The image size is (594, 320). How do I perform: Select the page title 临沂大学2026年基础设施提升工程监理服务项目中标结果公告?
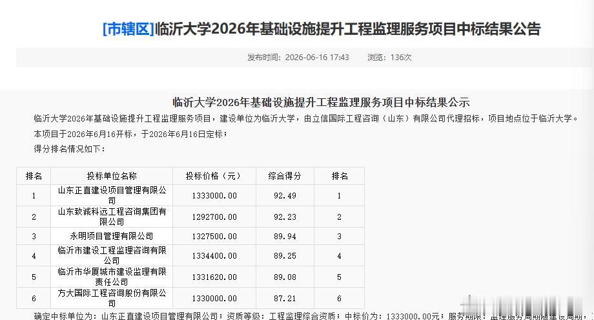click(x=348, y=29)
